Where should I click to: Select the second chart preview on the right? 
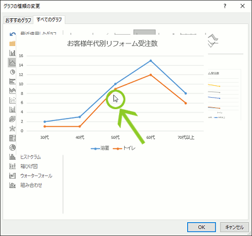tap(224, 95)
